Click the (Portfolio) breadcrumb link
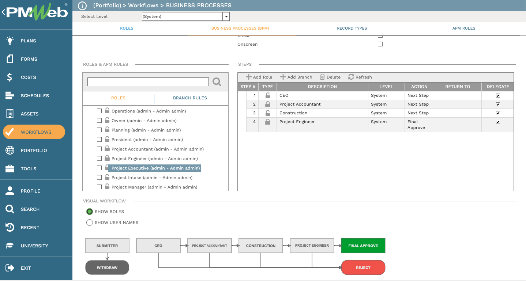The height and width of the screenshot is (281, 526). (107, 5)
